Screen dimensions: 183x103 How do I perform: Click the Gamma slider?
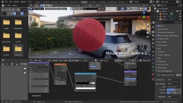tap(174, 93)
